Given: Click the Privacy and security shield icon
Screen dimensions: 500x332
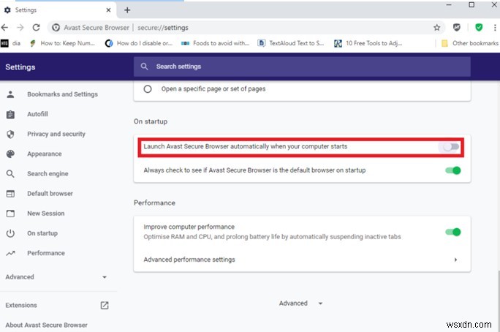Looking at the screenshot, I should click(10, 135).
